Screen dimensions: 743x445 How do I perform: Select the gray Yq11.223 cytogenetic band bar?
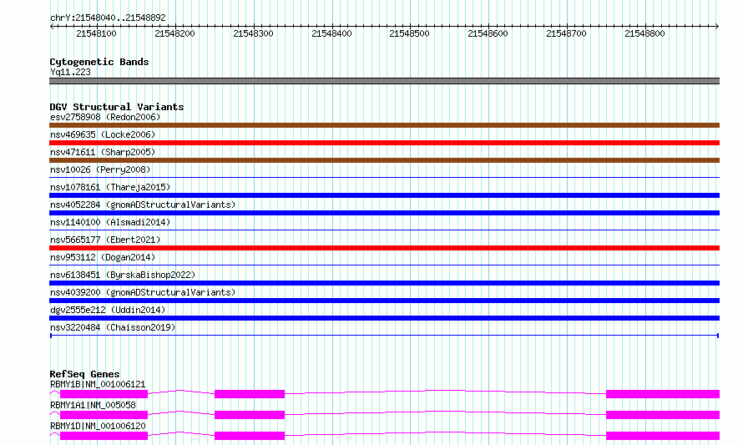point(384,81)
